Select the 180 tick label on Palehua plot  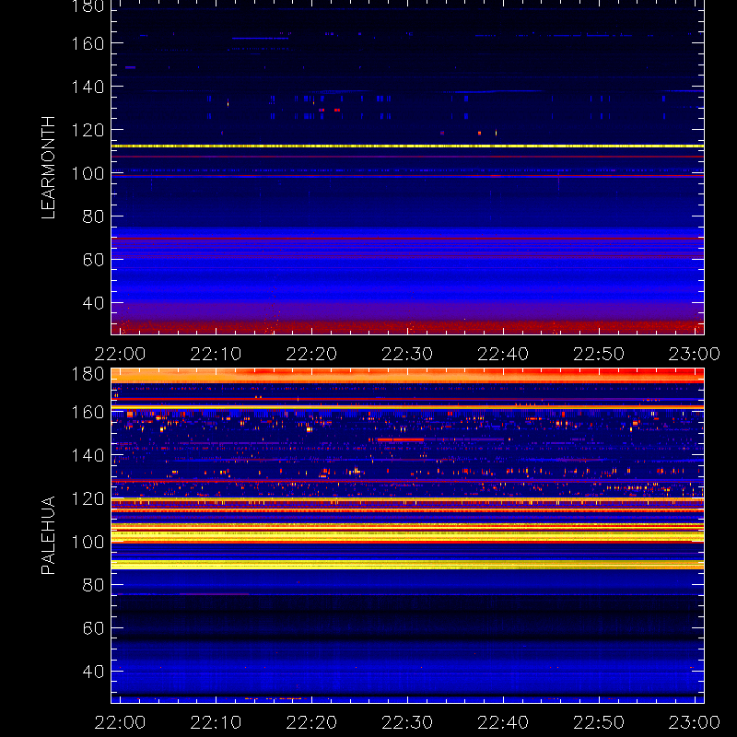click(88, 374)
